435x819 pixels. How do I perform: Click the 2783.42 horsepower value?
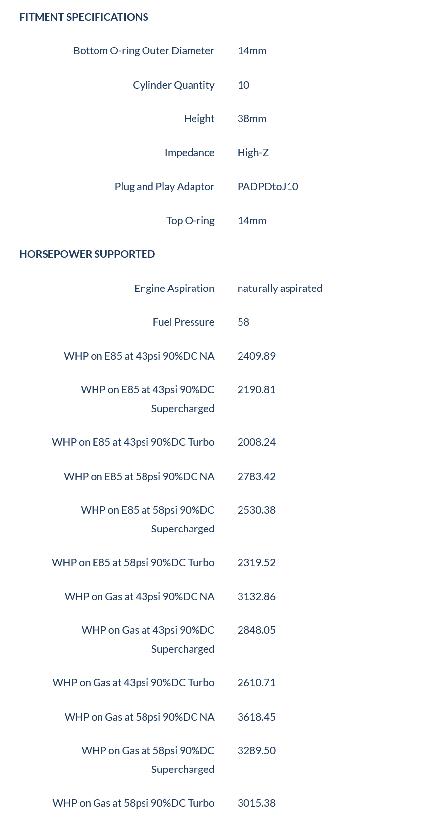[x=256, y=477]
